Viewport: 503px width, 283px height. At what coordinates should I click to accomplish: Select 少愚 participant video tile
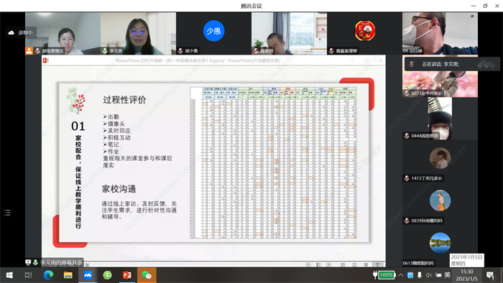click(x=213, y=33)
